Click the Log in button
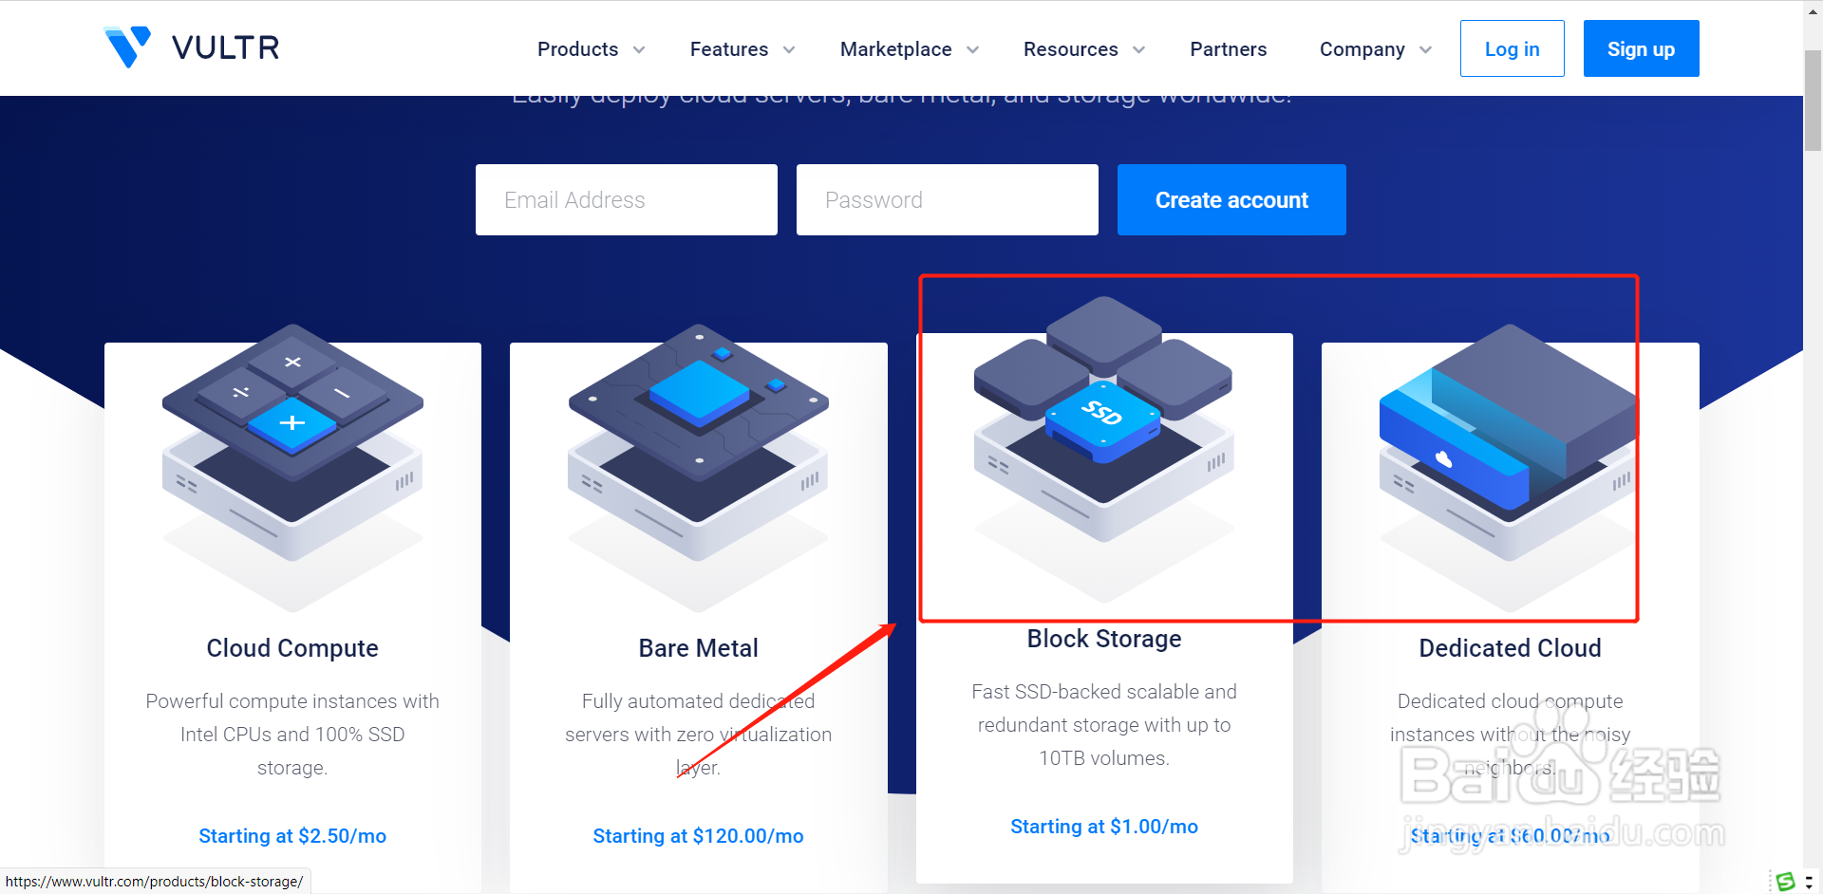This screenshot has height=894, width=1823. pos(1512,48)
